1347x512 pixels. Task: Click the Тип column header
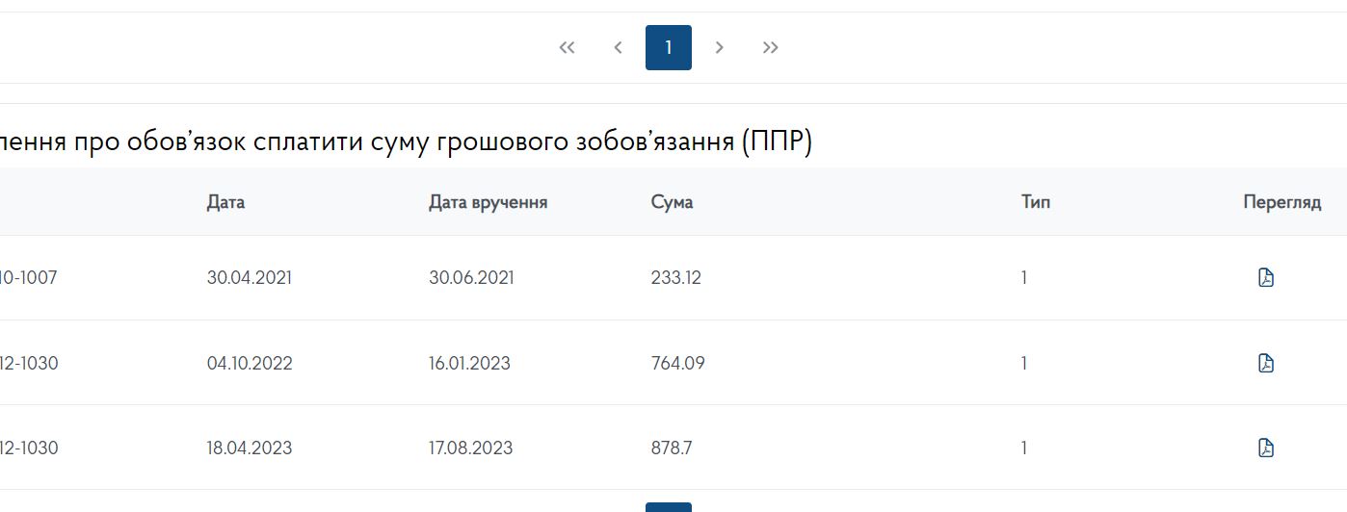tap(1036, 202)
